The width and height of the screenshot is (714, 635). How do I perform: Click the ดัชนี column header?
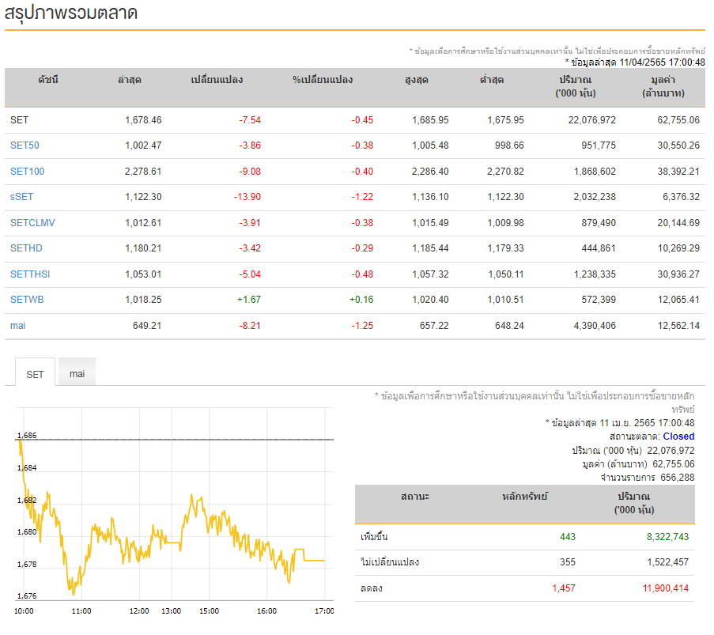48,80
